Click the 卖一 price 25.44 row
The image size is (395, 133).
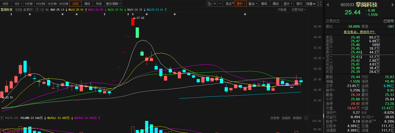click(x=360, y=52)
